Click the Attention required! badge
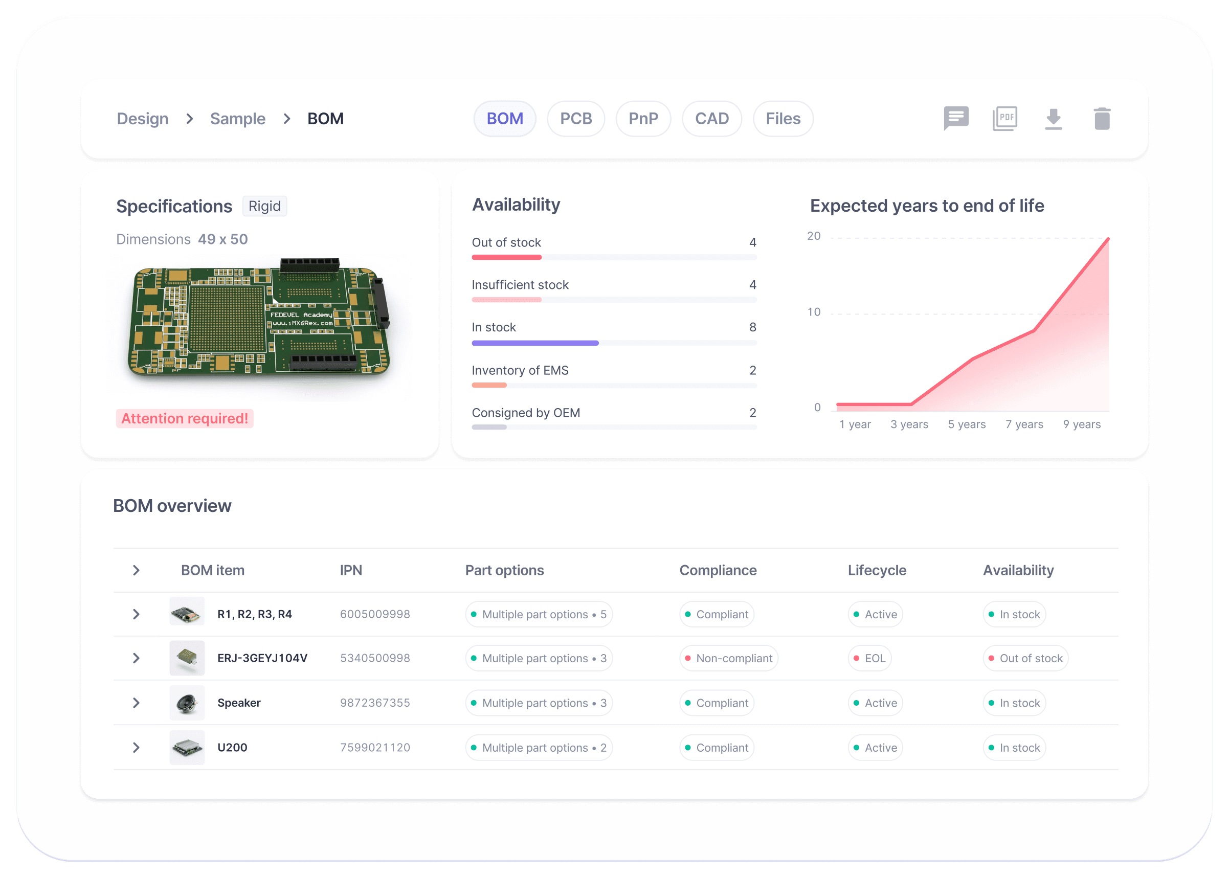The height and width of the screenshot is (877, 1229). point(185,418)
